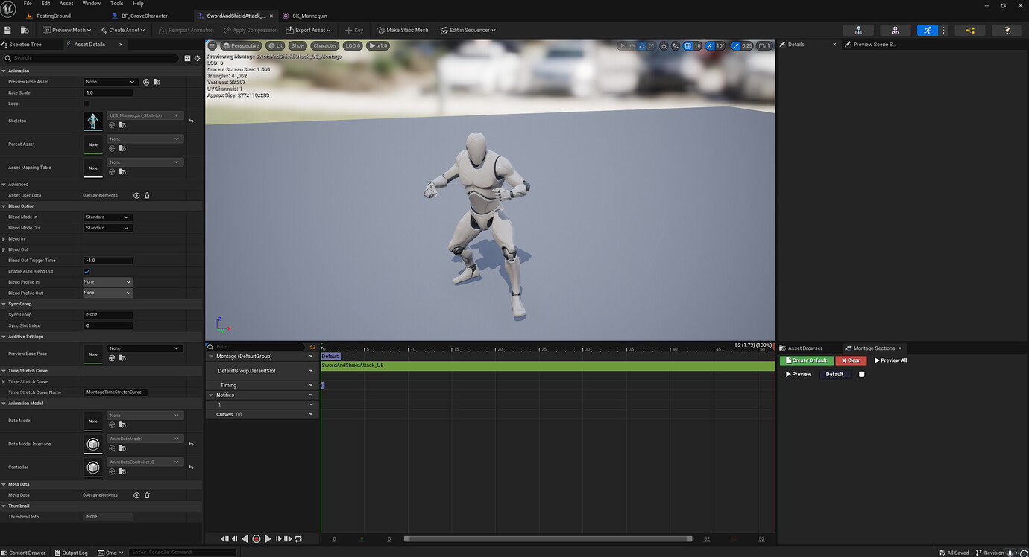The image size is (1029, 557).
Task: Open the Animation Blueprint mode icon
Action: (970, 30)
